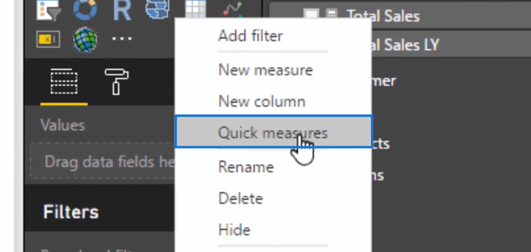Select the yellow custom visual icon

coord(48,39)
